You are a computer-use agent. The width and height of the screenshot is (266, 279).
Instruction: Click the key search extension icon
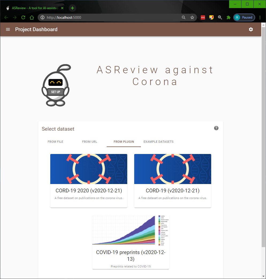click(220, 17)
